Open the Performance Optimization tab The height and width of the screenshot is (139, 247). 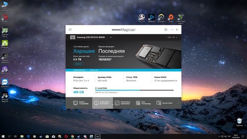[x=123, y=103]
